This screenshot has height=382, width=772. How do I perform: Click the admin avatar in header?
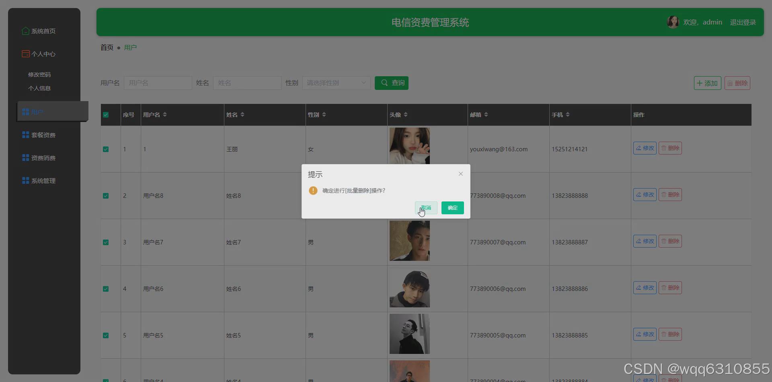click(x=673, y=22)
